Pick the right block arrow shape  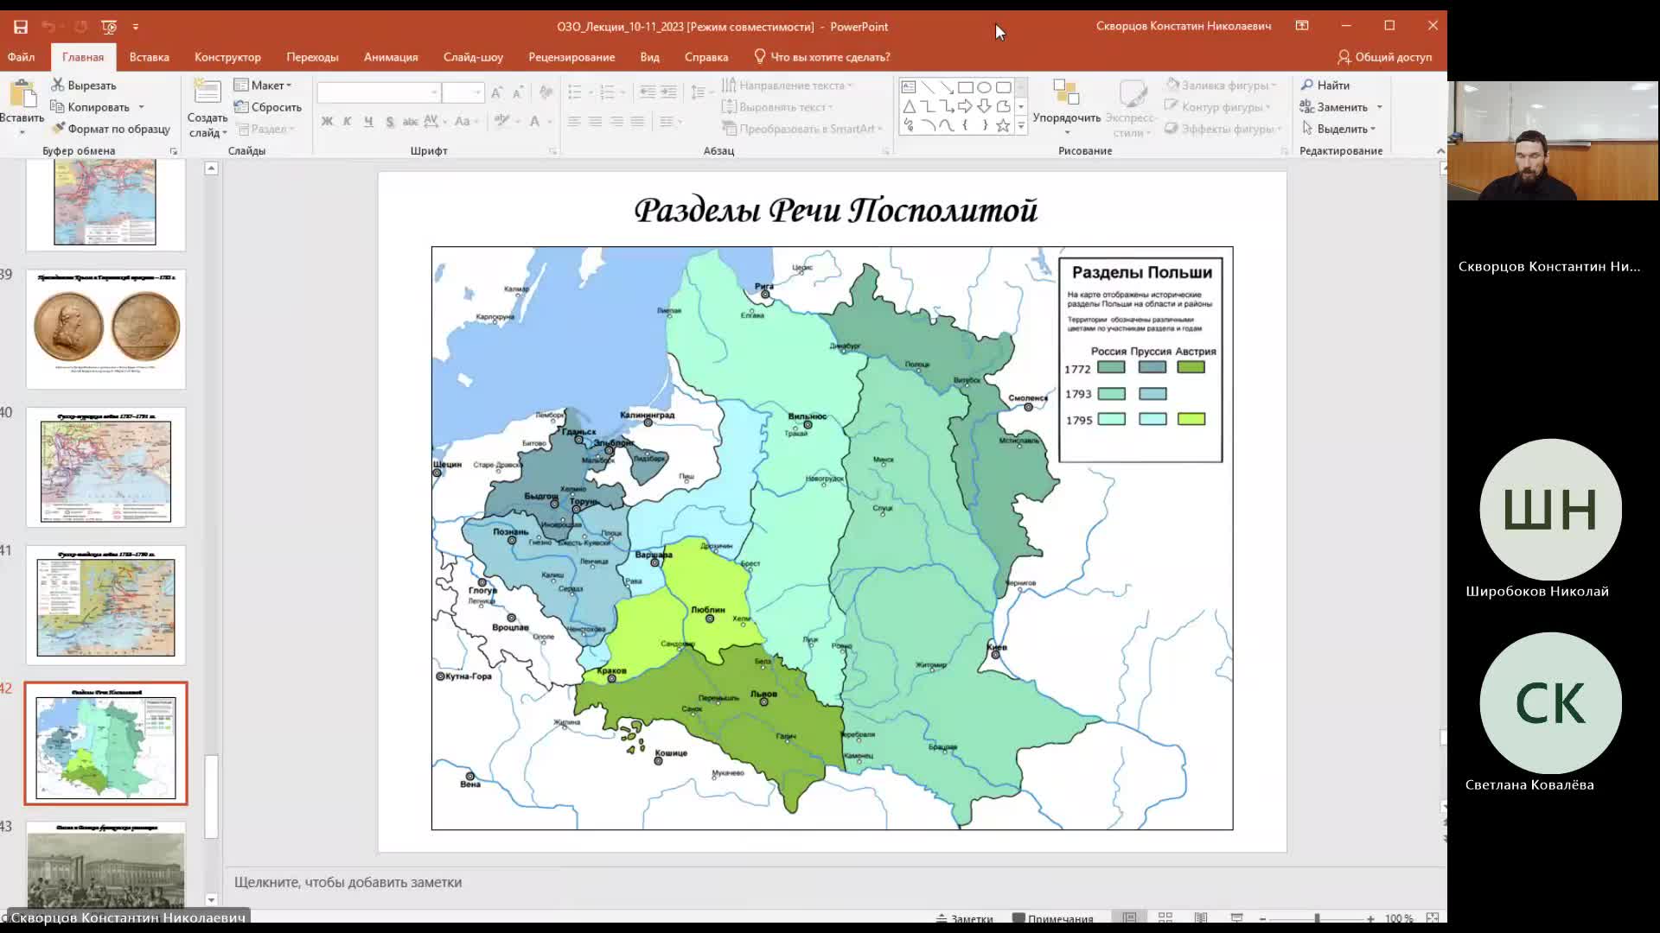966,106
